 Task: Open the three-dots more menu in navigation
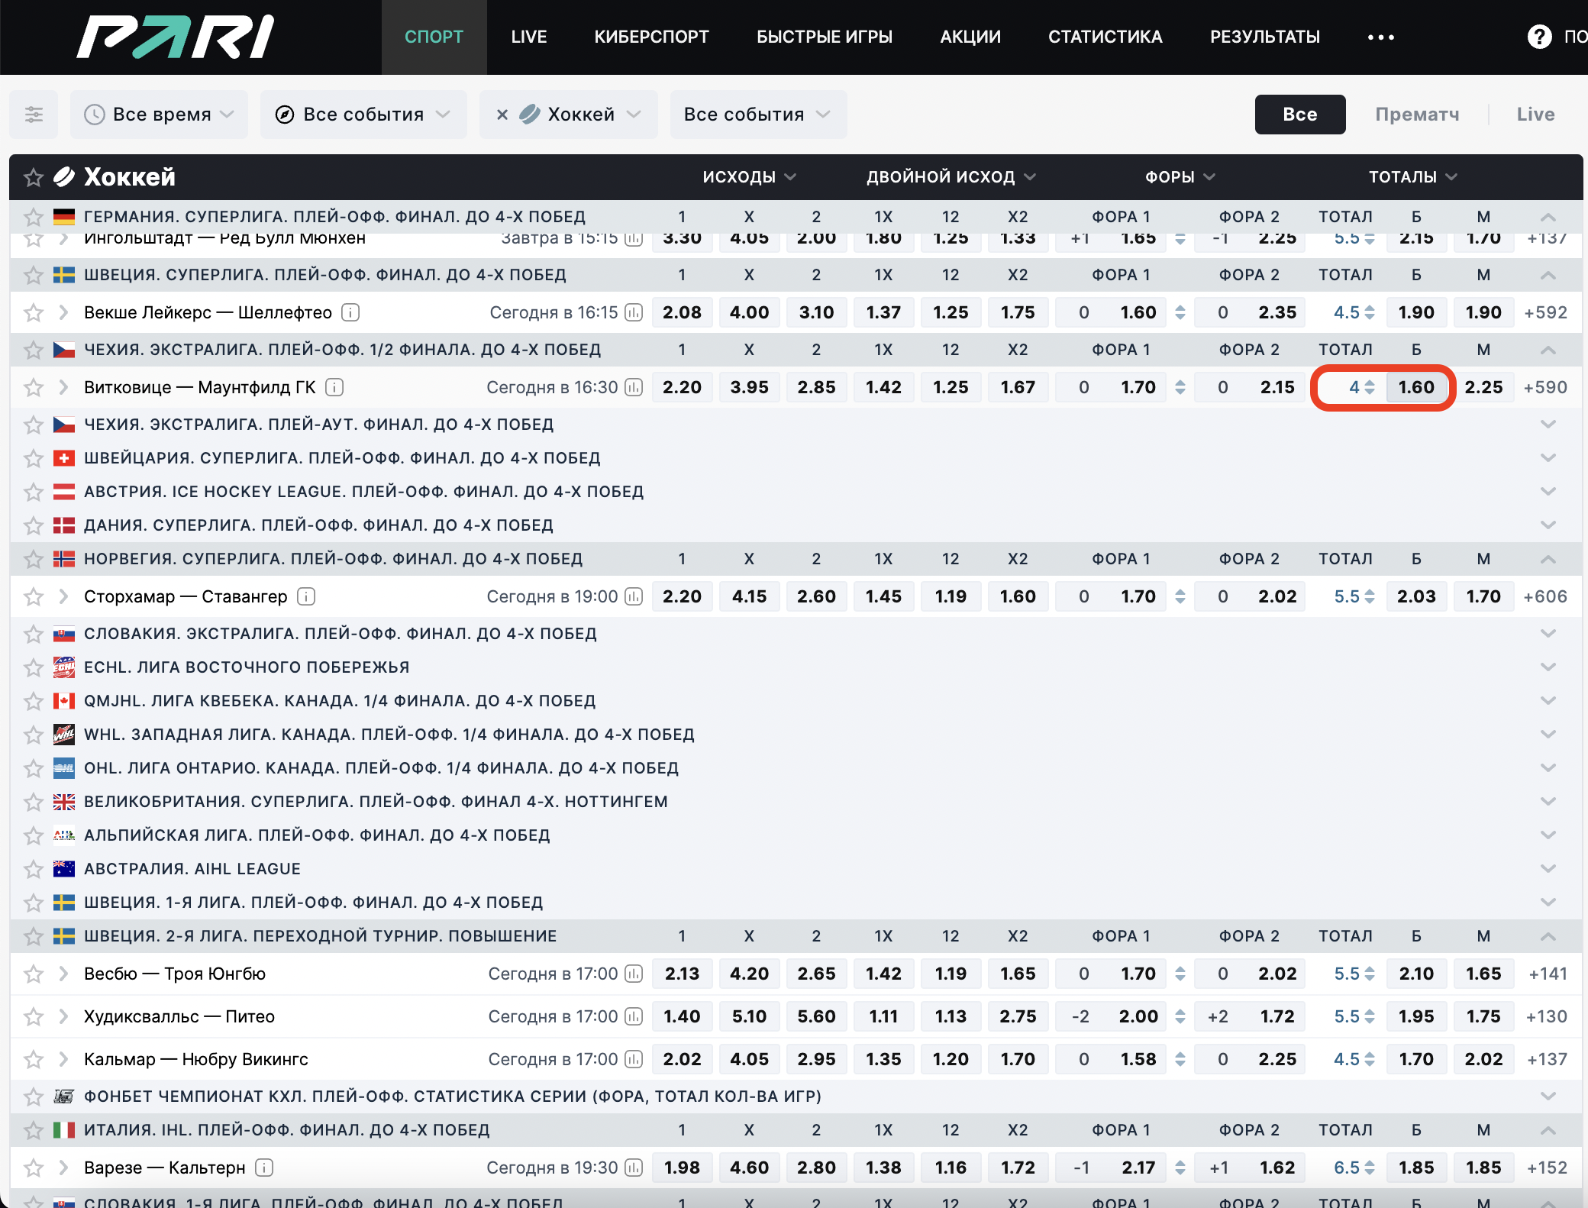pyautogui.click(x=1380, y=37)
